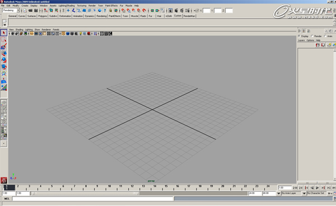The height and width of the screenshot is (206, 336).
Task: Expand the No Character Set dropdown arrow
Action: coord(304,193)
